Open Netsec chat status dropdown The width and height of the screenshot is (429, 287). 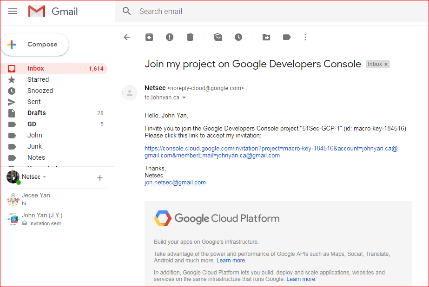click(x=44, y=177)
